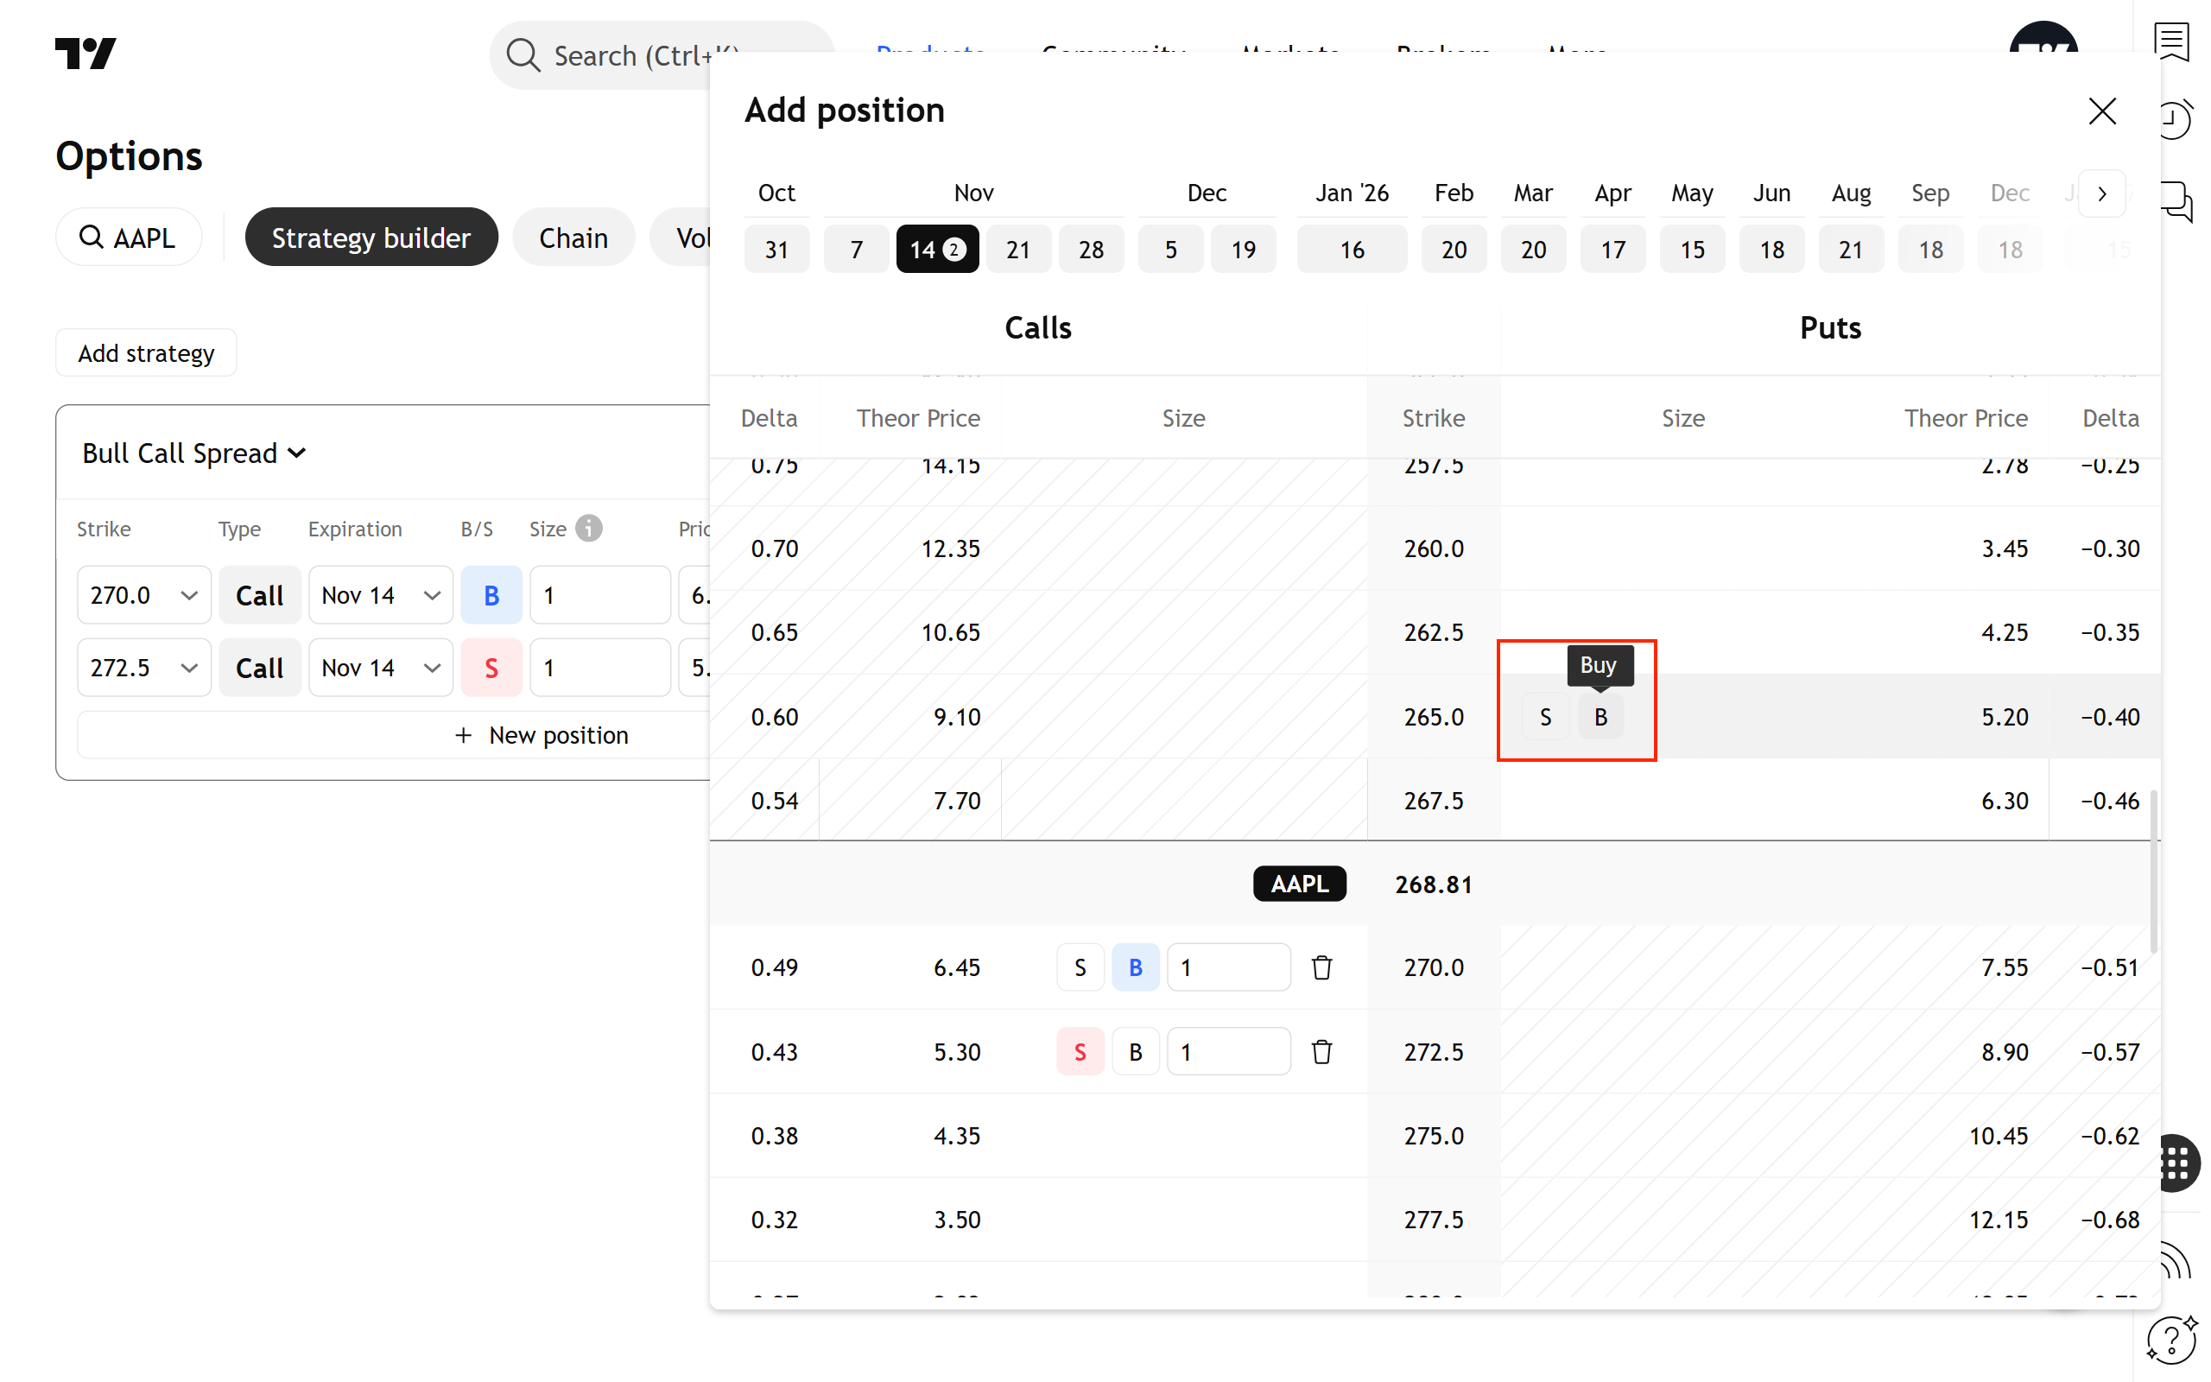Open the 270.0 strike dropdown

point(143,595)
